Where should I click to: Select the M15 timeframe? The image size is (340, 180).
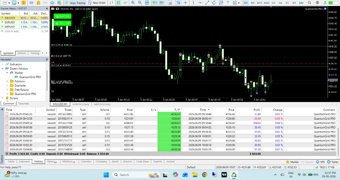click(x=260, y=3)
